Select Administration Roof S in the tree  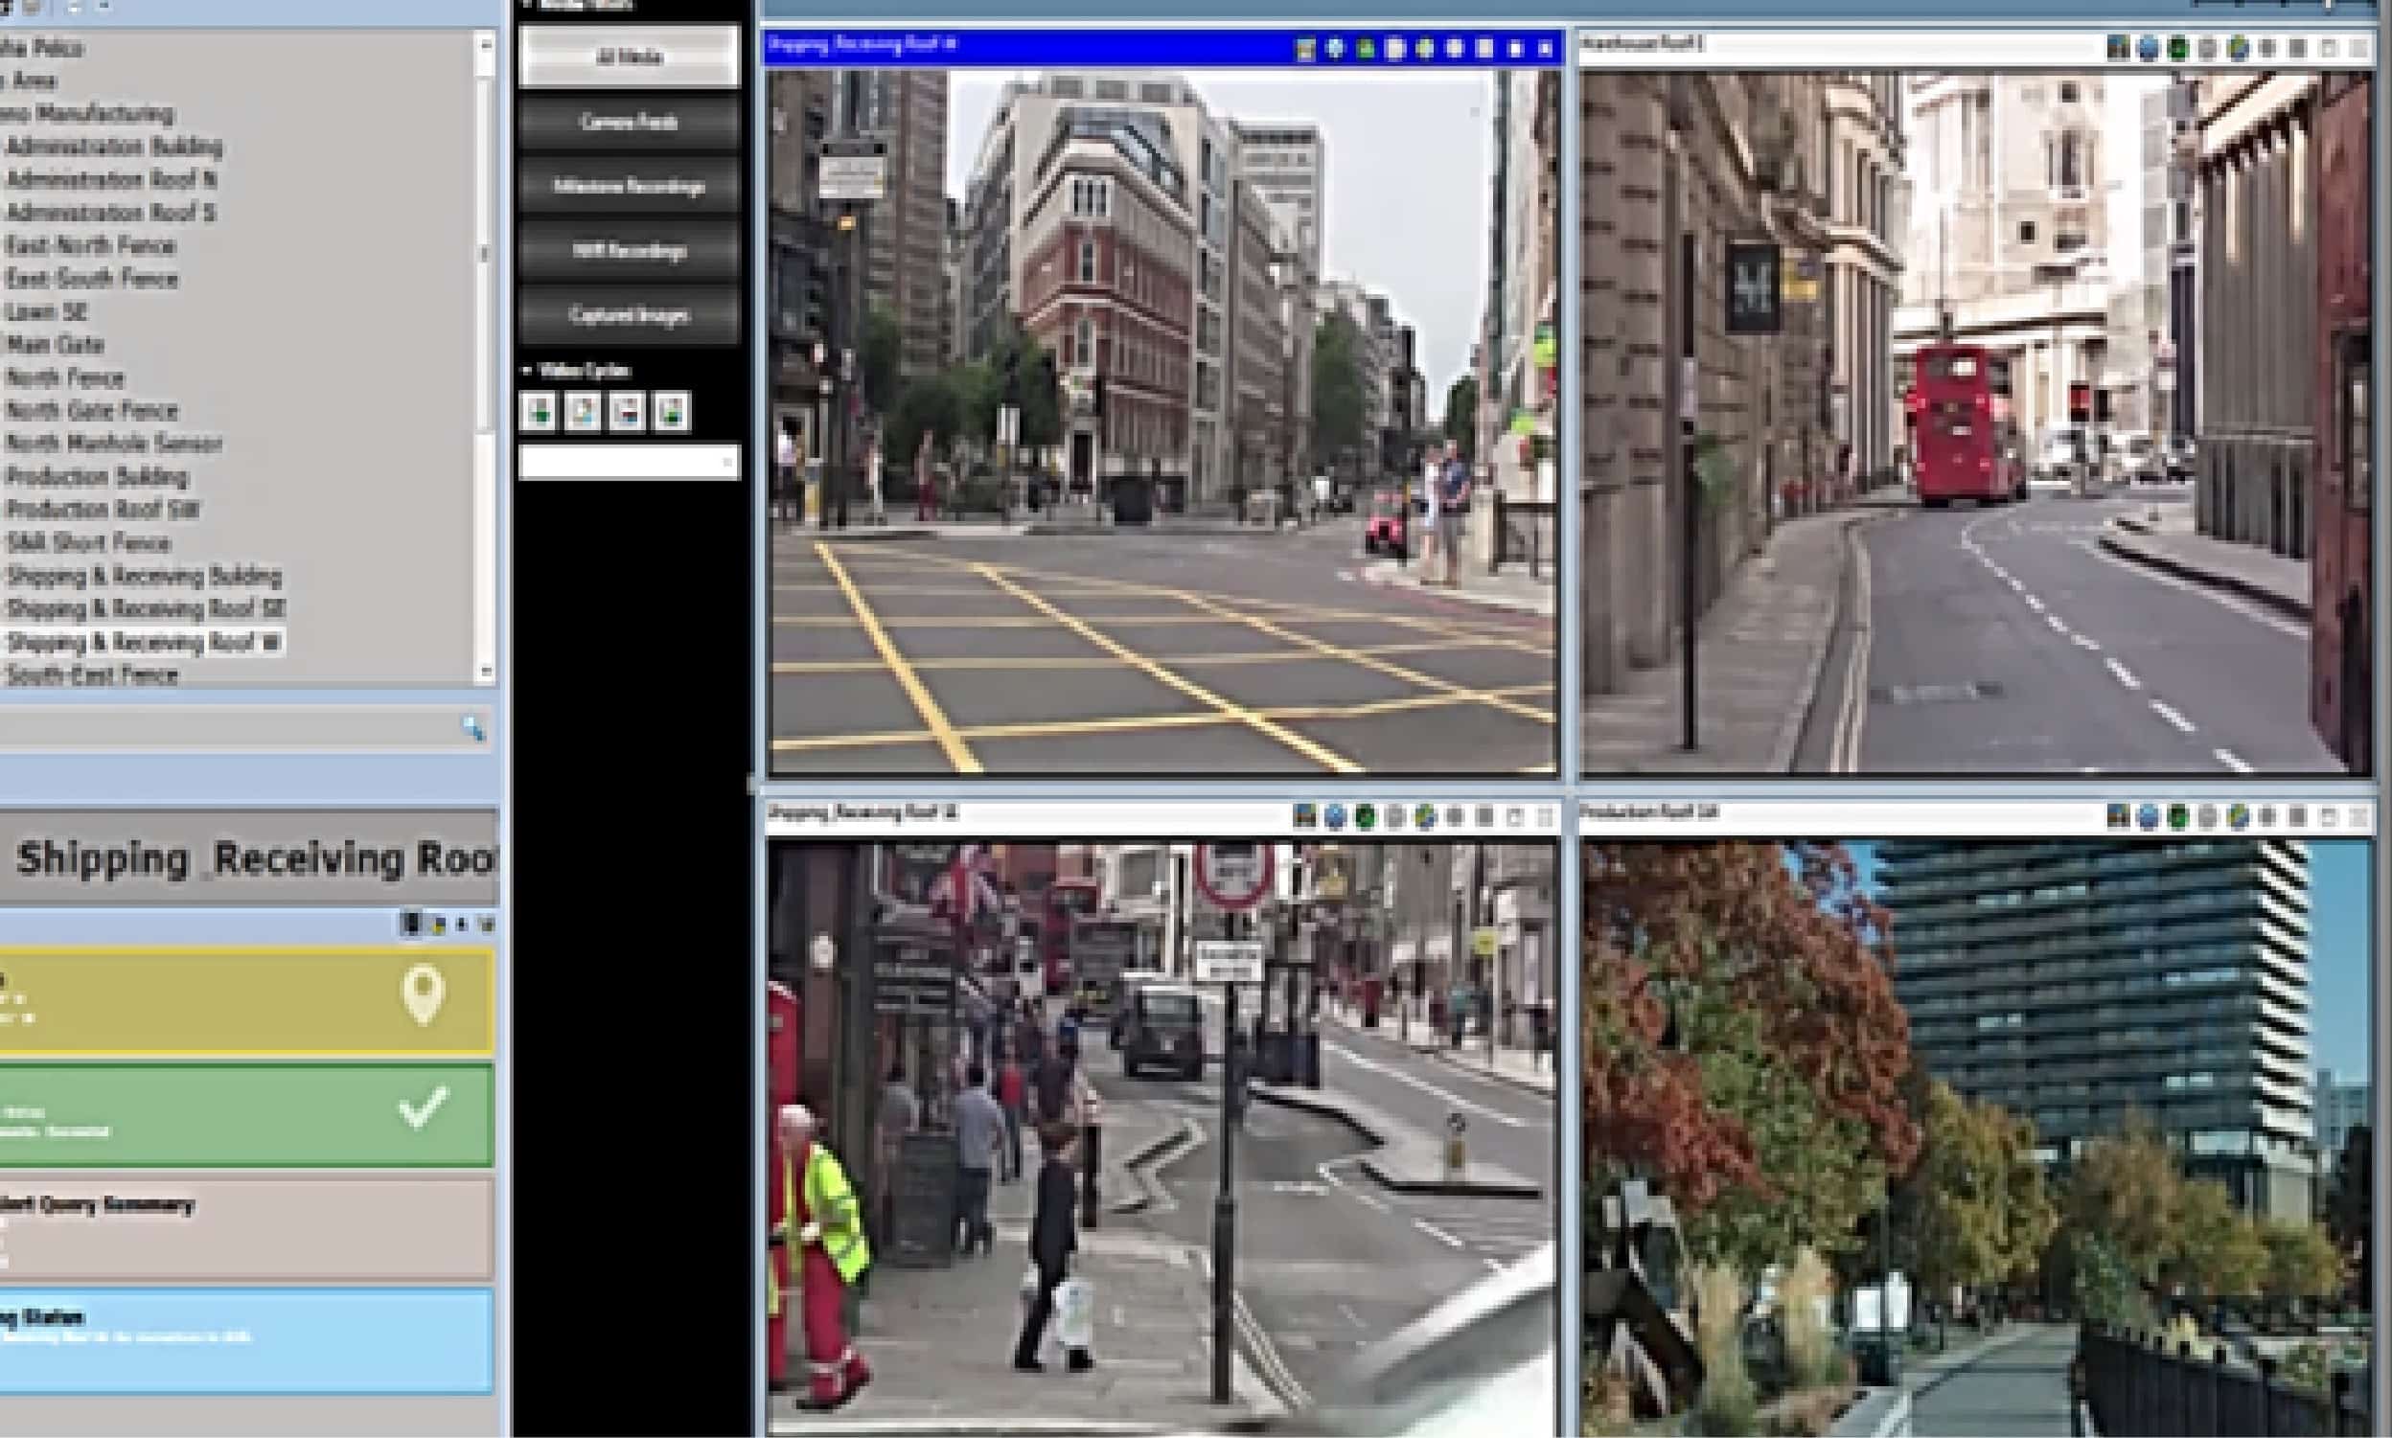tap(110, 214)
